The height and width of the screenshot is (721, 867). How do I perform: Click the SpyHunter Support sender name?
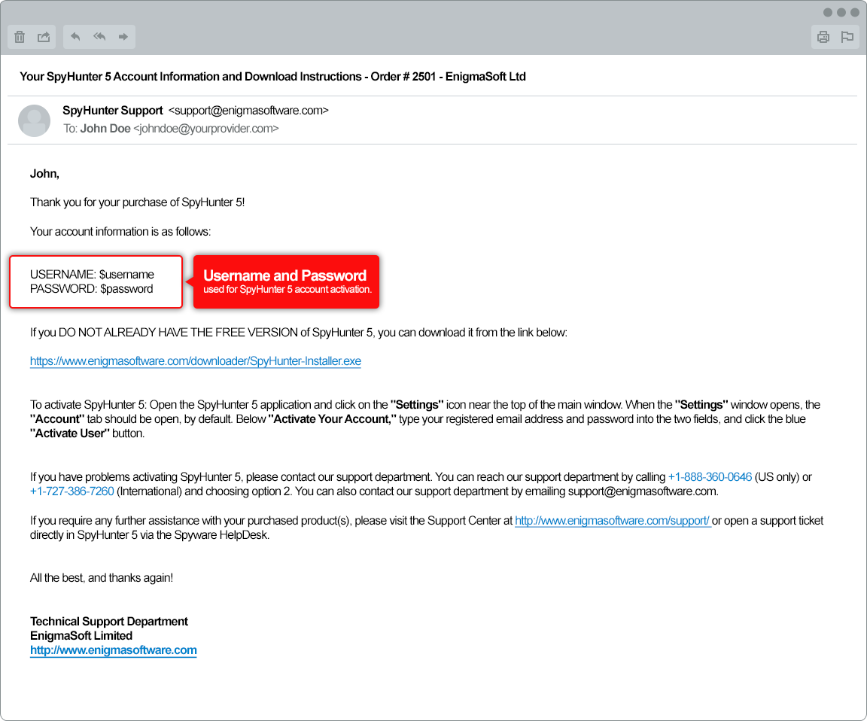(x=113, y=111)
